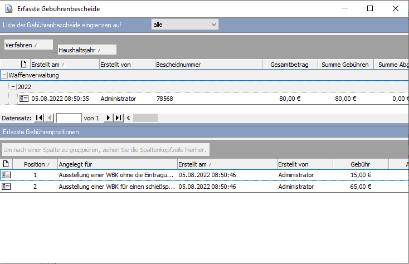This screenshot has height=264, width=409.
Task: Collapse the 2022 group node
Action: click(x=13, y=87)
